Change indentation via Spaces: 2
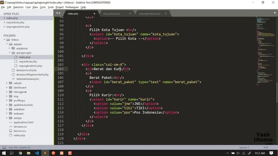Image resolution: width=278 pixels, height=156 pixels. click(244, 147)
